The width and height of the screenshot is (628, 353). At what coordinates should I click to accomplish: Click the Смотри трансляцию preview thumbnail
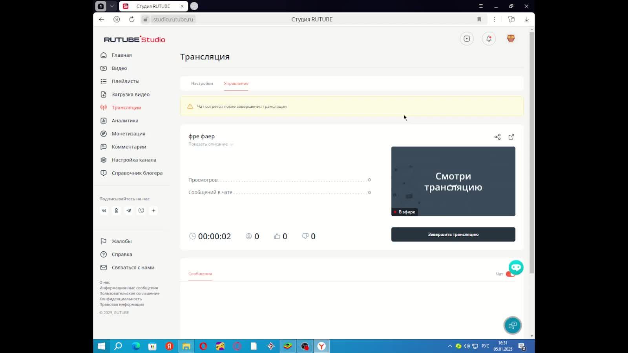453,181
